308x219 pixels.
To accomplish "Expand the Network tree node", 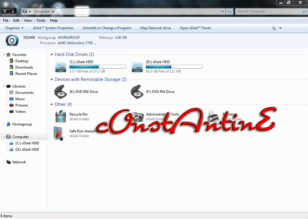I will pyautogui.click(x=4, y=162).
